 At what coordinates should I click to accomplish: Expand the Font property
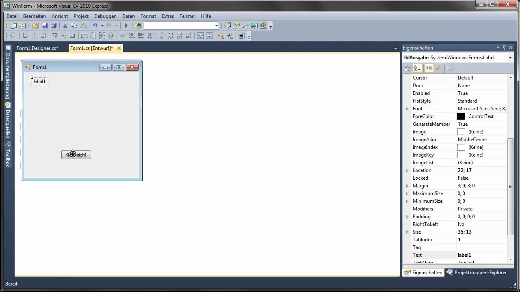click(x=407, y=109)
